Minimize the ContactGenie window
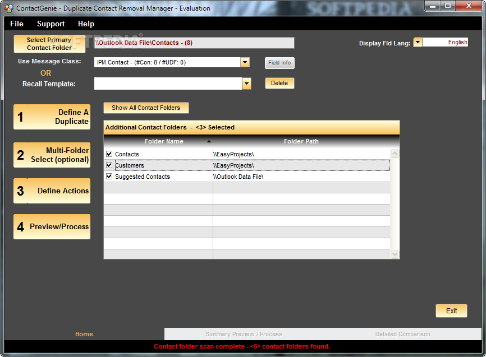 pyautogui.click(x=433, y=6)
